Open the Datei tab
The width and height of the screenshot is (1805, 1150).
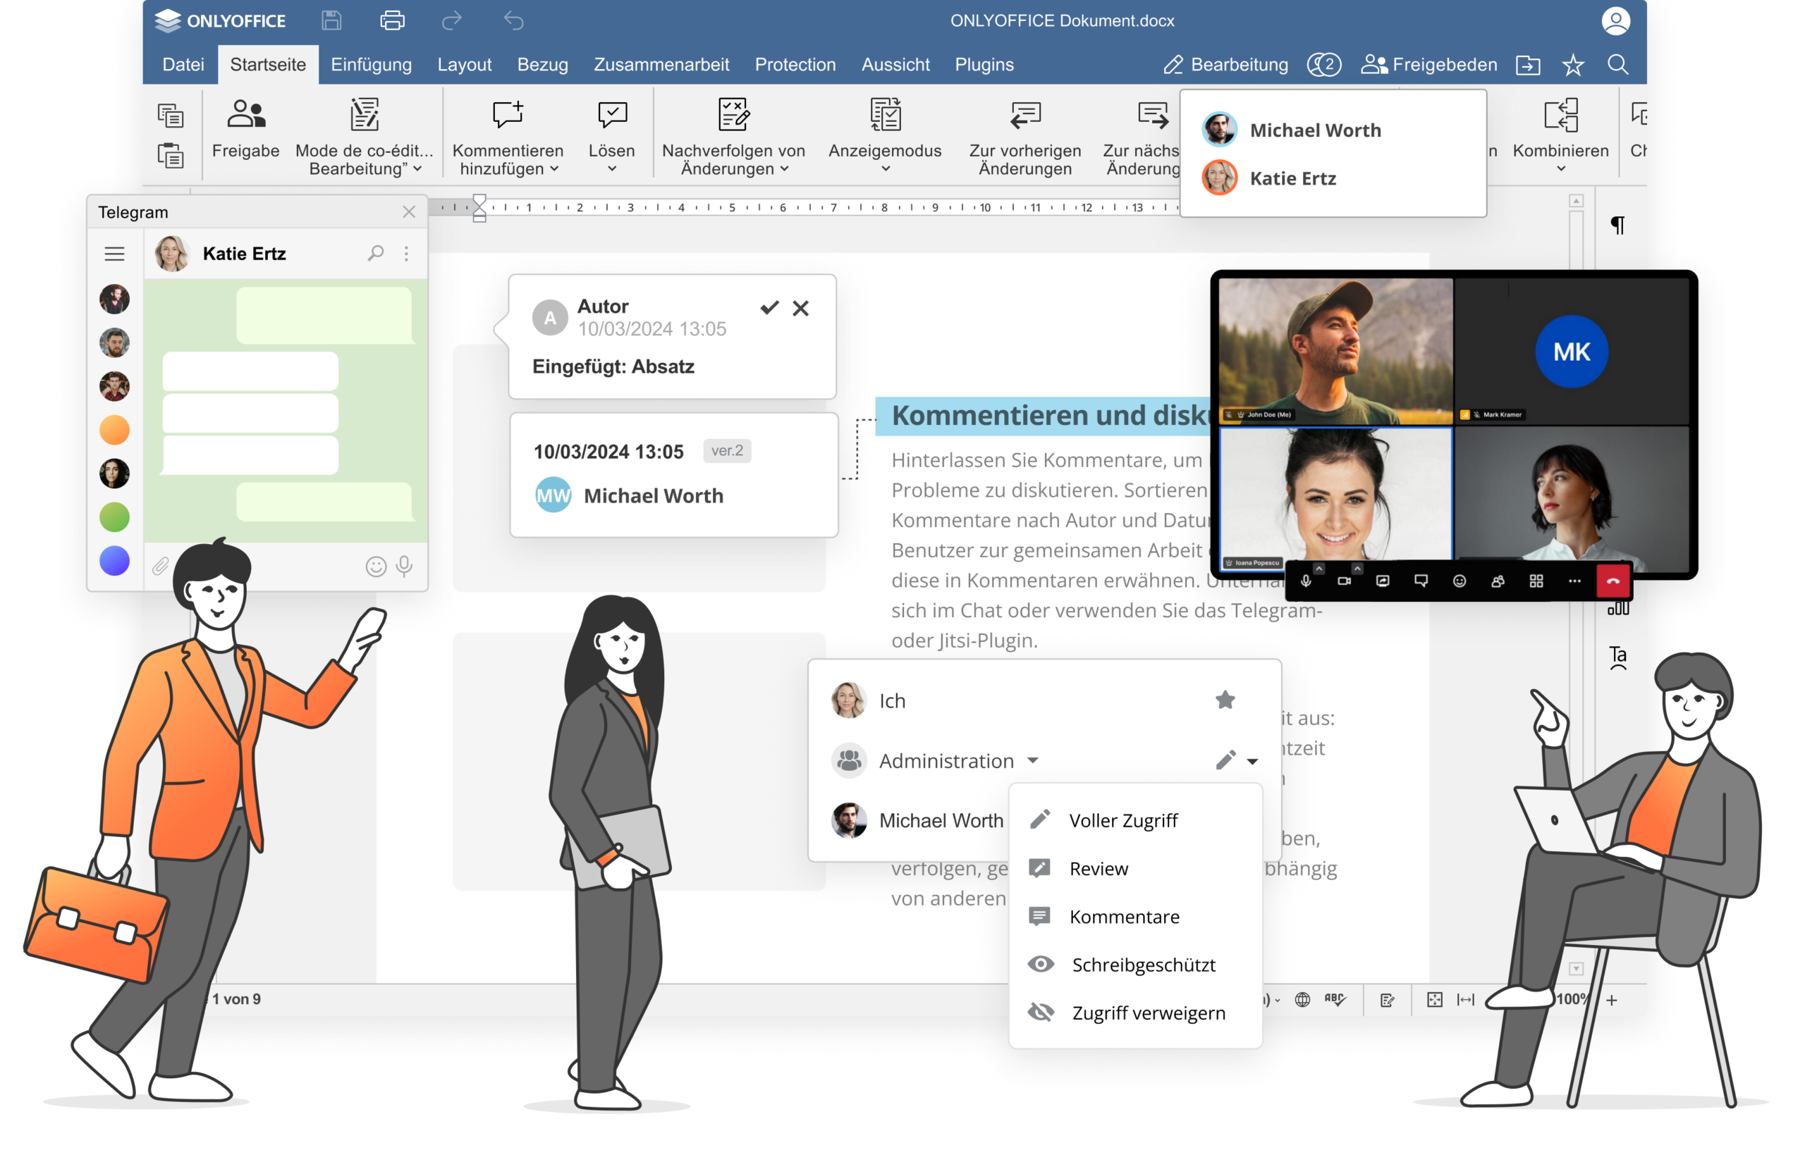point(183,64)
